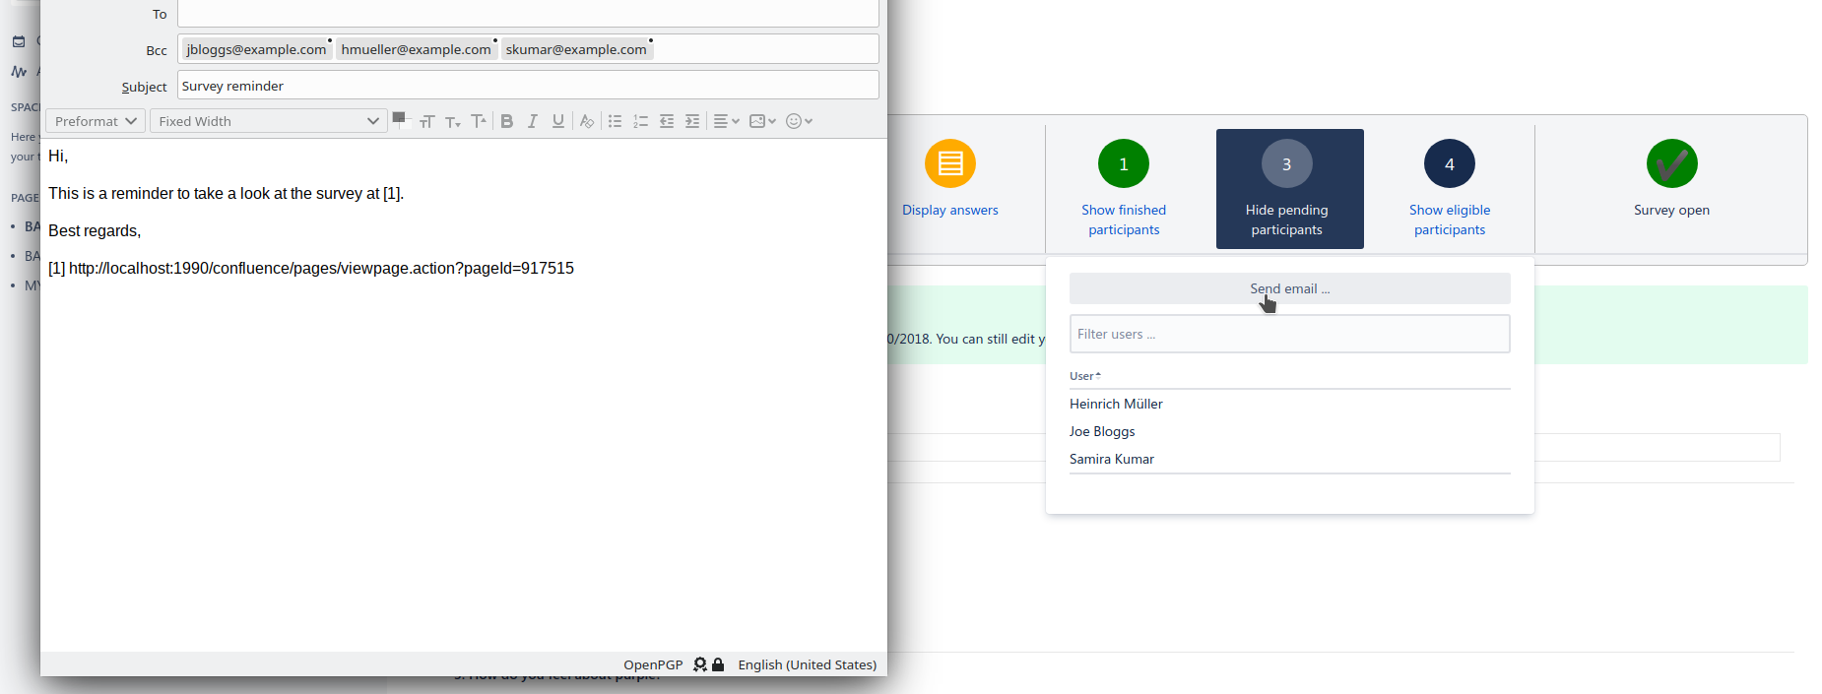This screenshot has width=1822, height=694.
Task: Insert a numbered list
Action: click(640, 121)
